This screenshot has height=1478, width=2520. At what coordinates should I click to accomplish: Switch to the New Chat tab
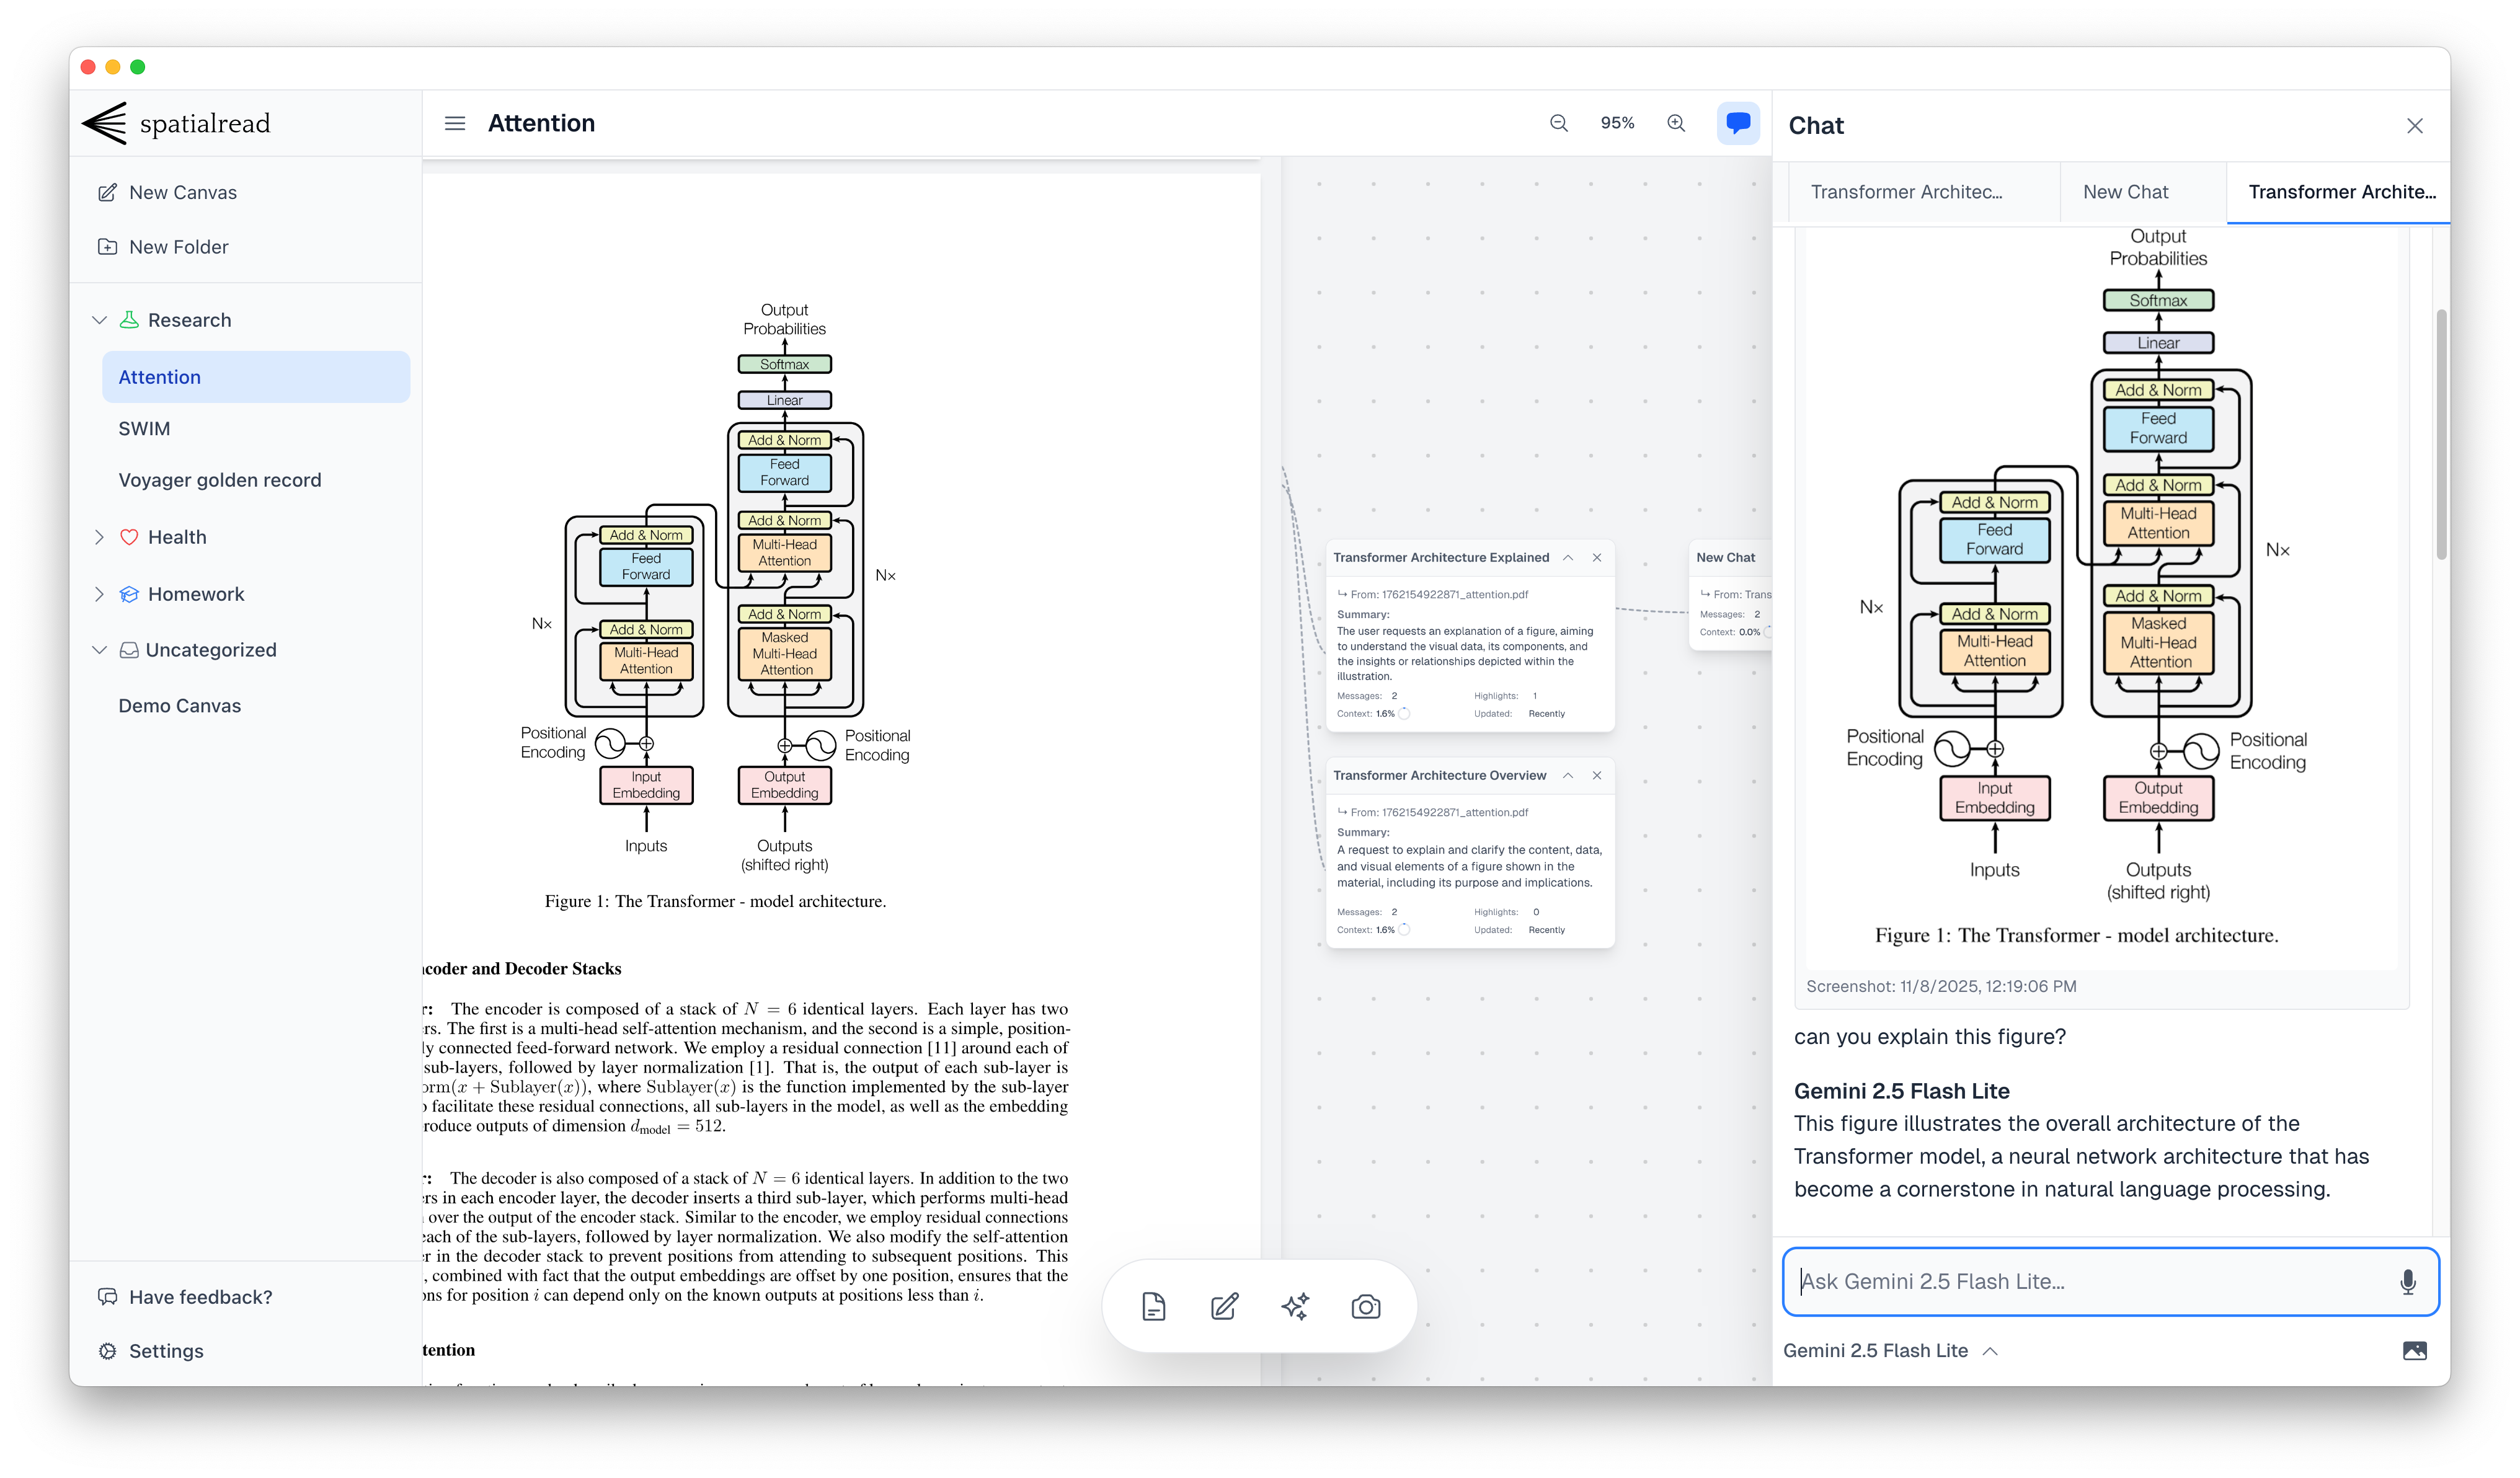coord(2125,191)
